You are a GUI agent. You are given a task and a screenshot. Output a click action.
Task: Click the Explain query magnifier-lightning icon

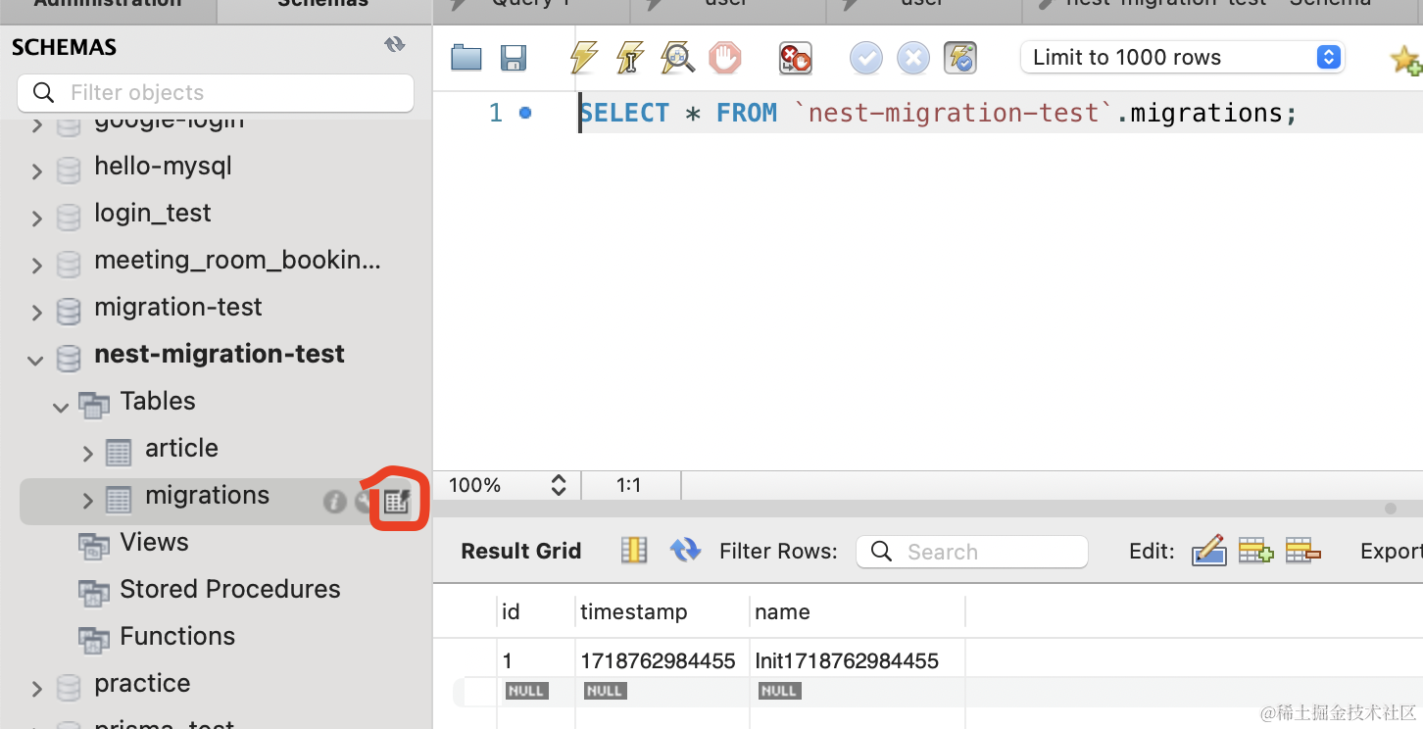677,58
